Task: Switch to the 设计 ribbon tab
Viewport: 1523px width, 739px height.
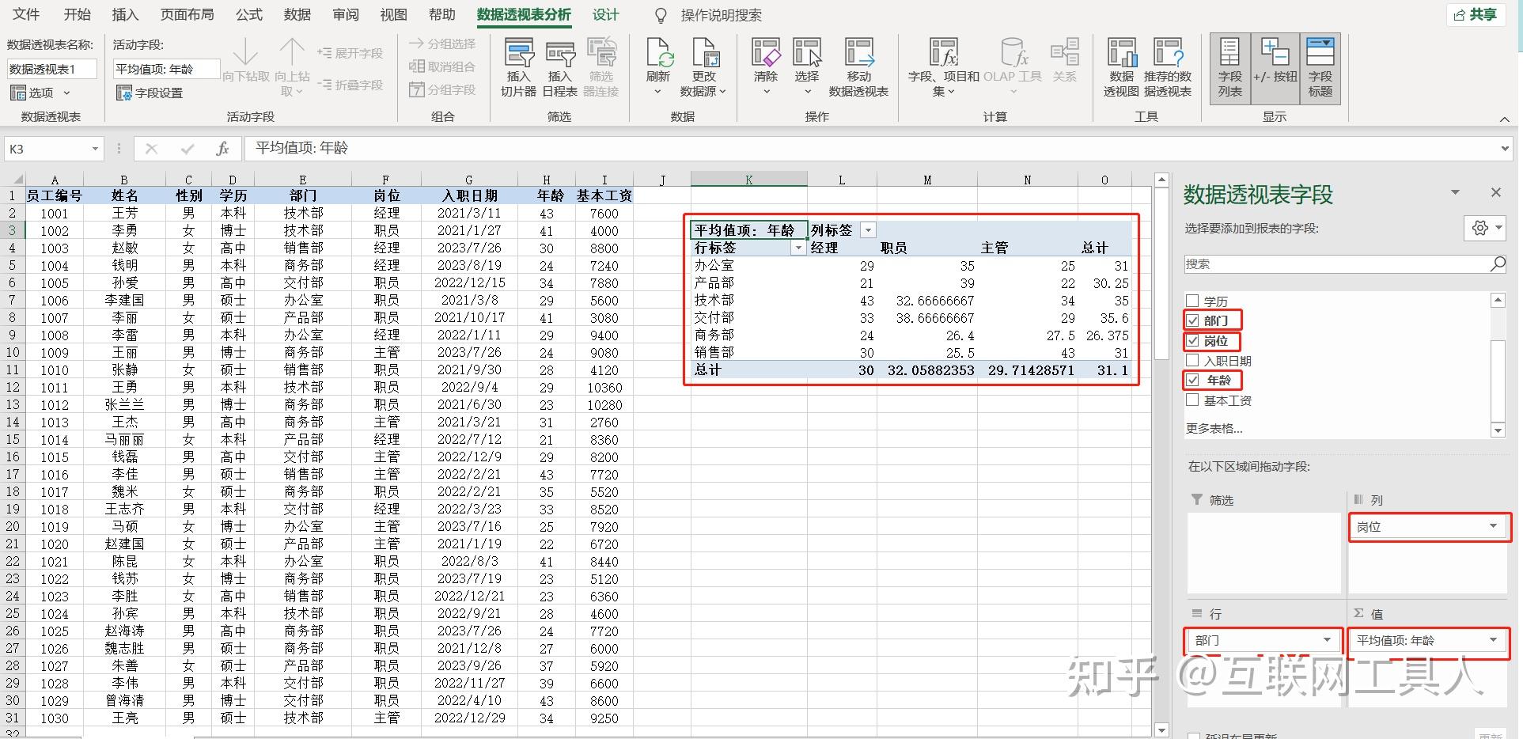Action: click(605, 14)
